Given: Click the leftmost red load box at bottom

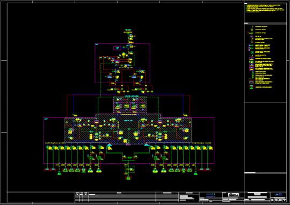Looking at the screenshot, I should (47, 170).
